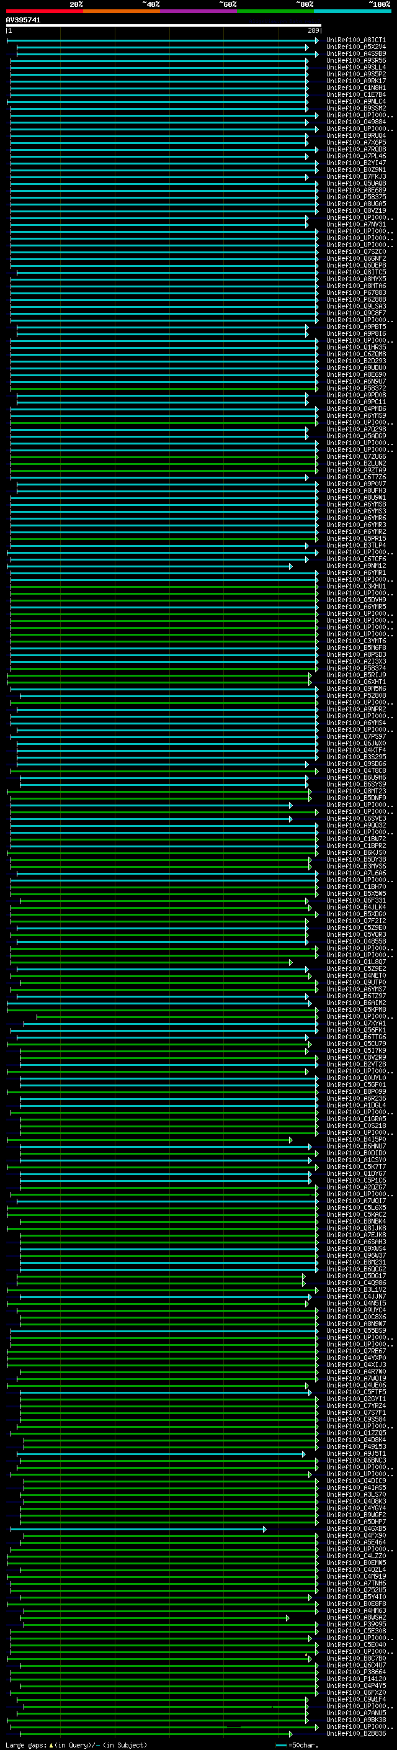The height and width of the screenshot is (1750, 397).
Task: Select the UniRef100_B4NET0 label
Action: [x=356, y=975]
